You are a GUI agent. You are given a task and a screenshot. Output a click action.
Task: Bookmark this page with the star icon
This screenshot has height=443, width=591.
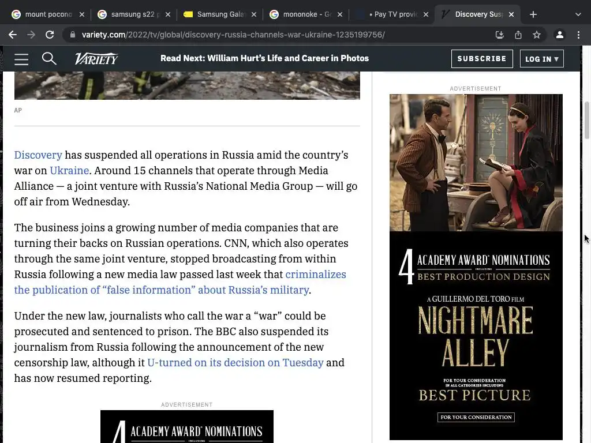pos(537,35)
